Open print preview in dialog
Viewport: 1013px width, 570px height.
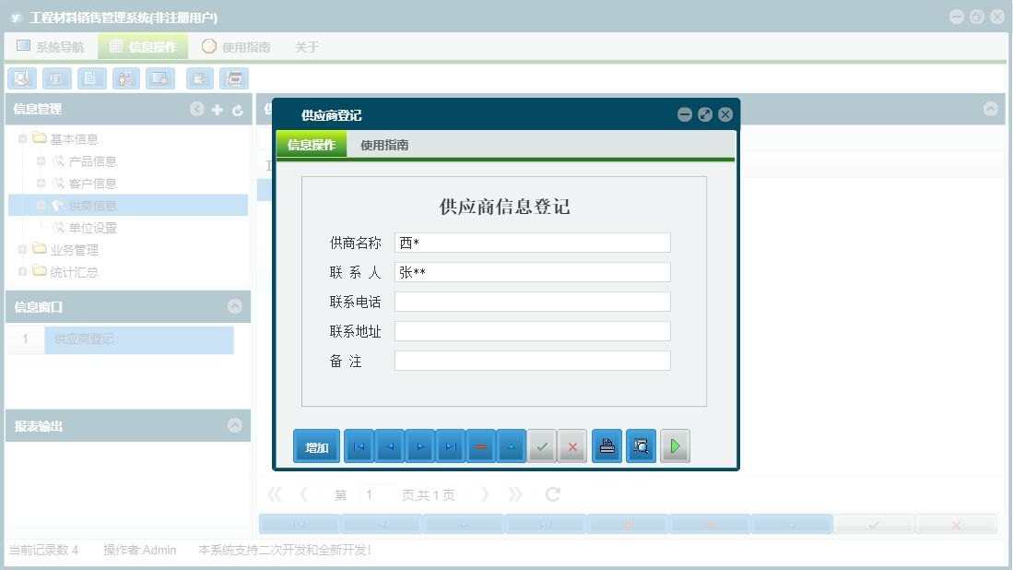(641, 445)
